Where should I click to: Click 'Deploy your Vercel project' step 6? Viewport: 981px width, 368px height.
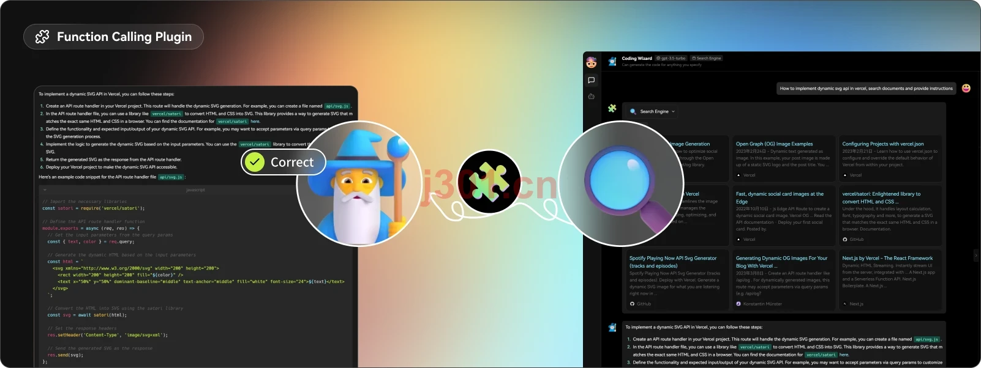[x=111, y=167]
